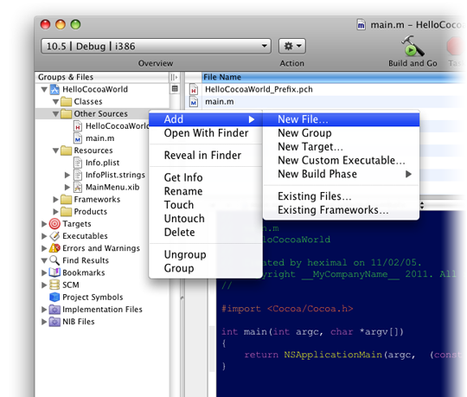Click the main.m document icon in title bar
This screenshot has width=467, height=397.
(361, 25)
